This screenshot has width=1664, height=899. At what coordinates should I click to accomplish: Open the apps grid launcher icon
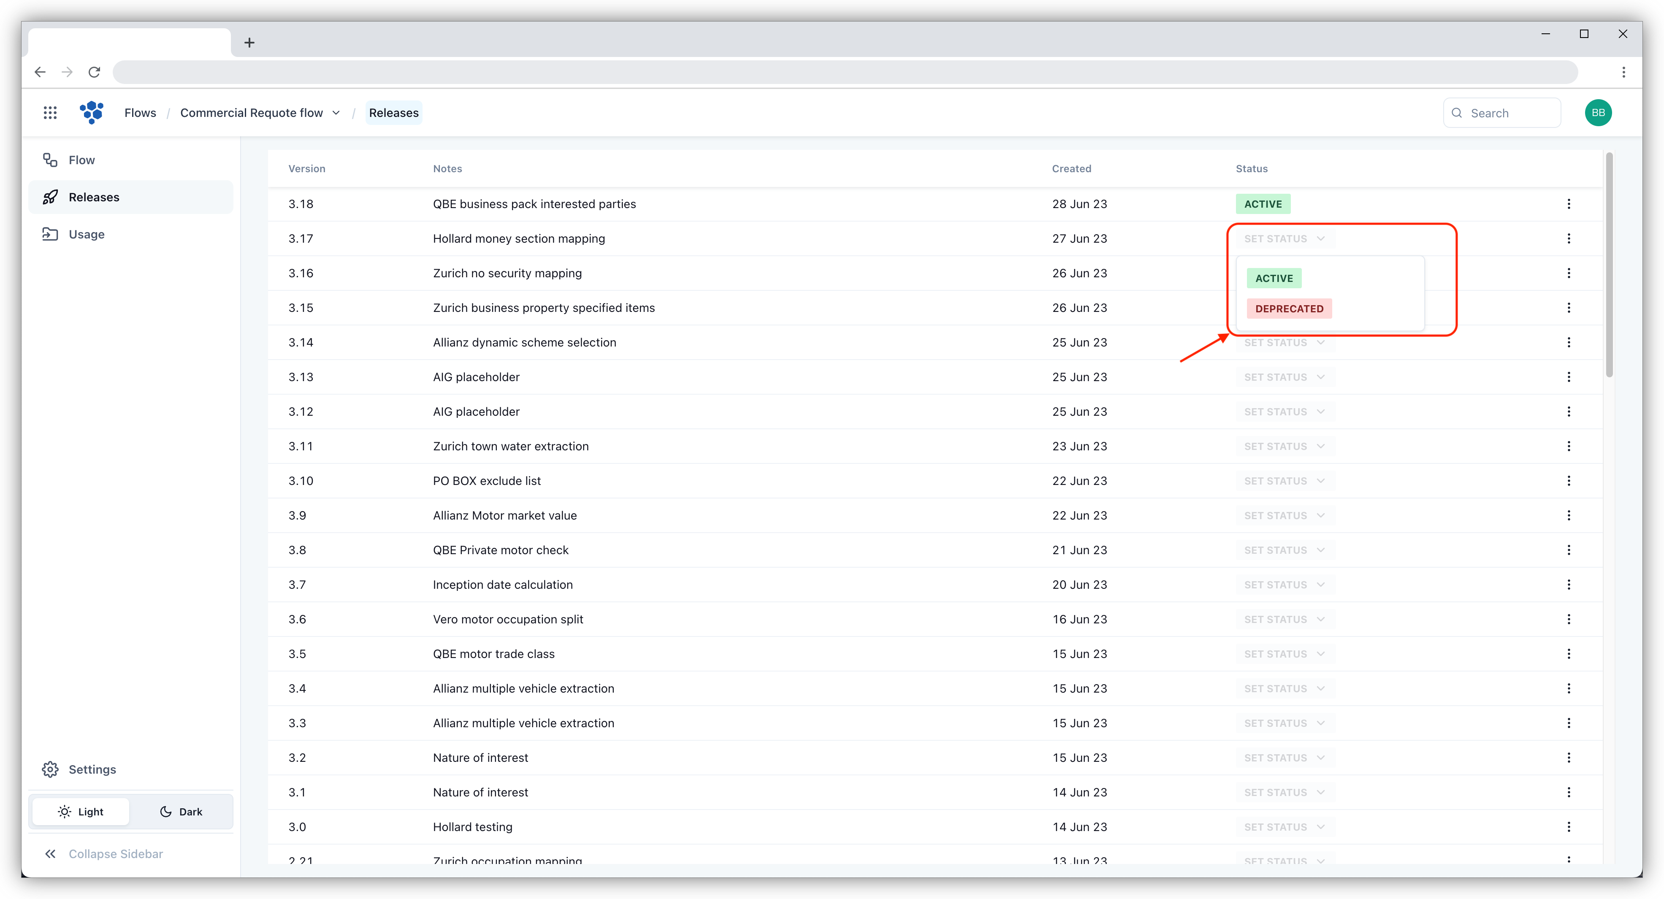50,113
